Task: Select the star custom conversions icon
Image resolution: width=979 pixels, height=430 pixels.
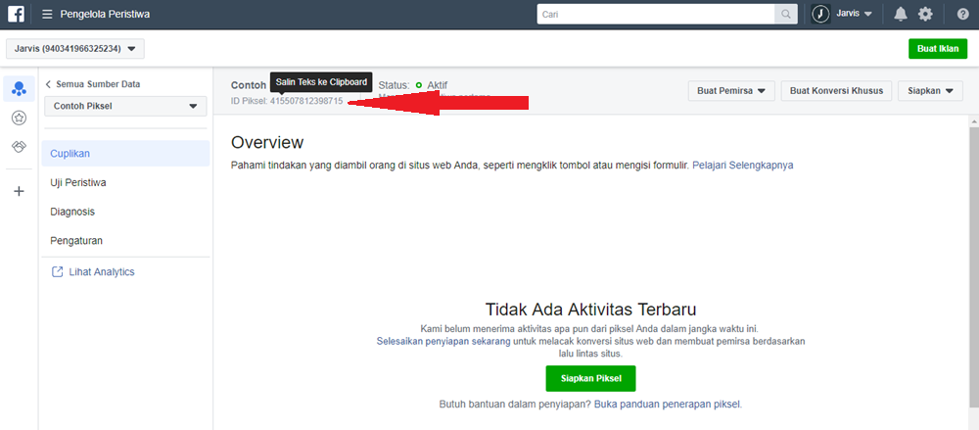Action: pyautogui.click(x=19, y=118)
